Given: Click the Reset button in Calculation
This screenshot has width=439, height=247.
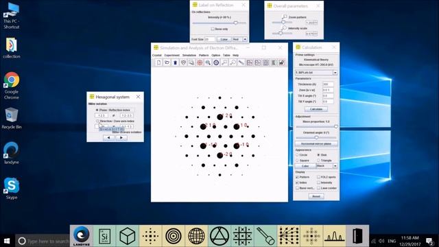Looking at the screenshot, I should (x=316, y=196).
